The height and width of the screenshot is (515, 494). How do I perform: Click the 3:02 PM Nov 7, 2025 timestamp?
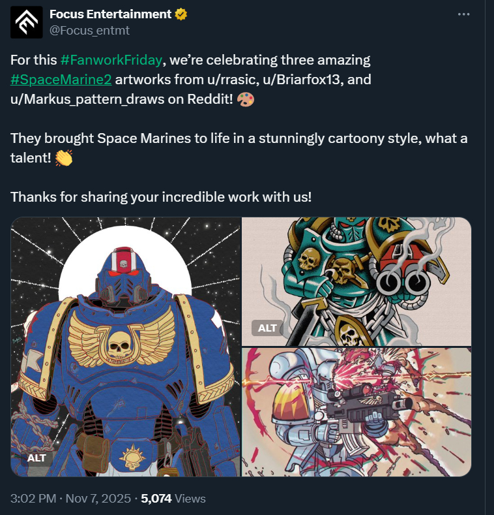pyautogui.click(x=72, y=499)
